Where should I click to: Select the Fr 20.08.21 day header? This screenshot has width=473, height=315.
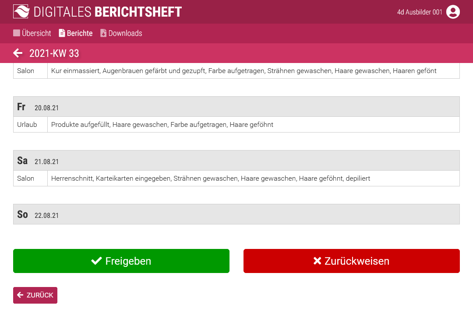(236, 107)
